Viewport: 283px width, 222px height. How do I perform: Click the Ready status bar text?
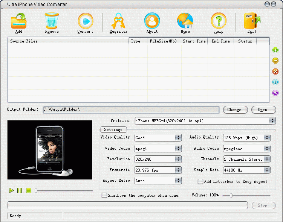click(x=18, y=216)
